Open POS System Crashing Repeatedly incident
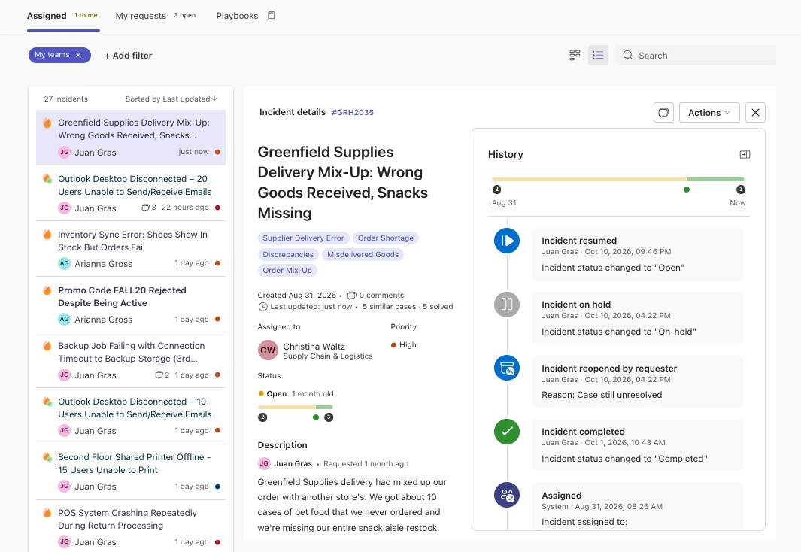Image resolution: width=801 pixels, height=552 pixels. click(x=131, y=526)
